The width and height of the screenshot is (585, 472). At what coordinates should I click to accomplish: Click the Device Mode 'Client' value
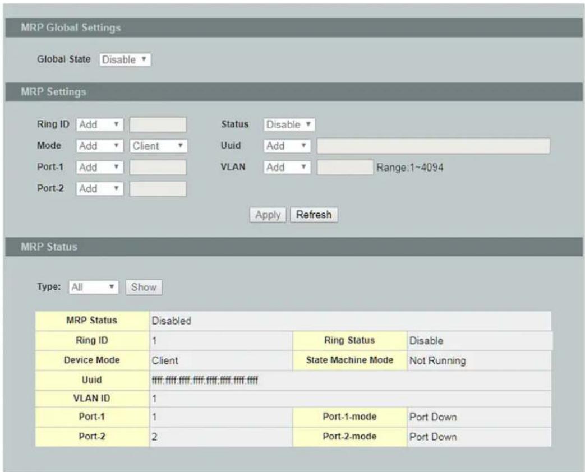165,360
